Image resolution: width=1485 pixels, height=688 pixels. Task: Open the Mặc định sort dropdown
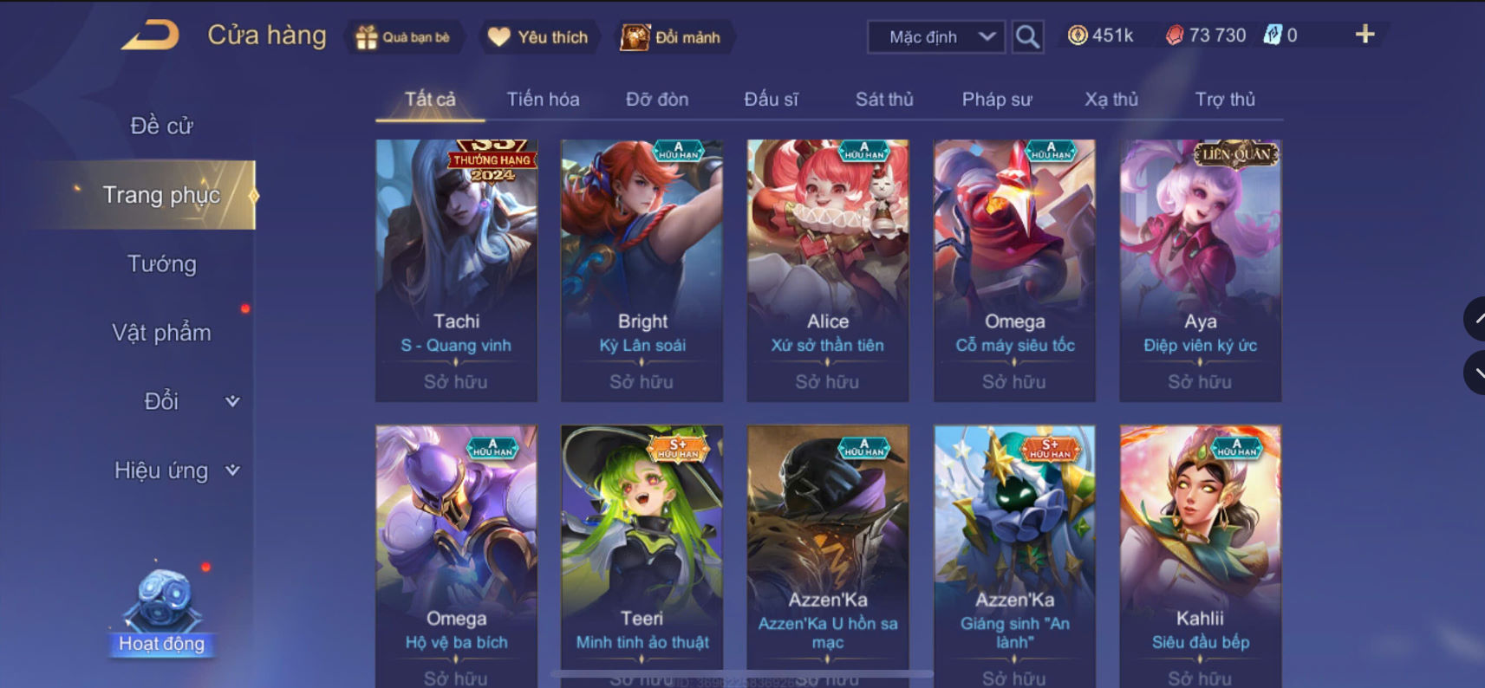(x=936, y=37)
